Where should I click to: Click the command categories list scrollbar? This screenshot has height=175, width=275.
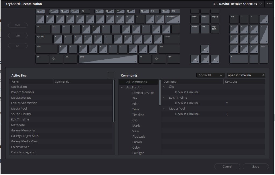pos(160,92)
